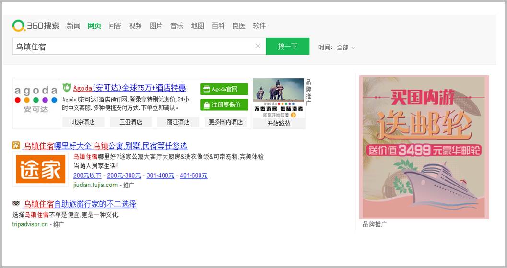Open 乌镇住宿自助旅游行家的不二选择 result
This screenshot has height=268, width=507.
(80, 204)
